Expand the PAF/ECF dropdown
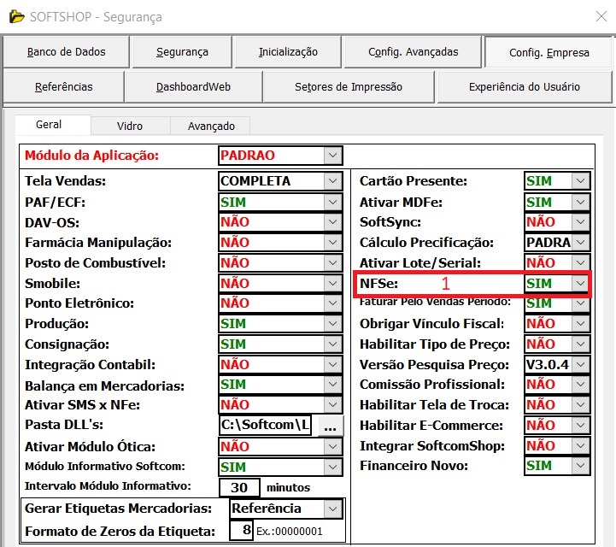Viewport: 616px width, 547px height. [332, 202]
